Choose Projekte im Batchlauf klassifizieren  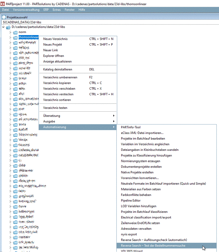pyautogui.click(x=166, y=212)
